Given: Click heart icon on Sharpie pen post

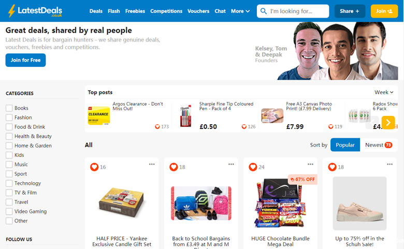Looking at the screenshot, I should pos(244,126).
